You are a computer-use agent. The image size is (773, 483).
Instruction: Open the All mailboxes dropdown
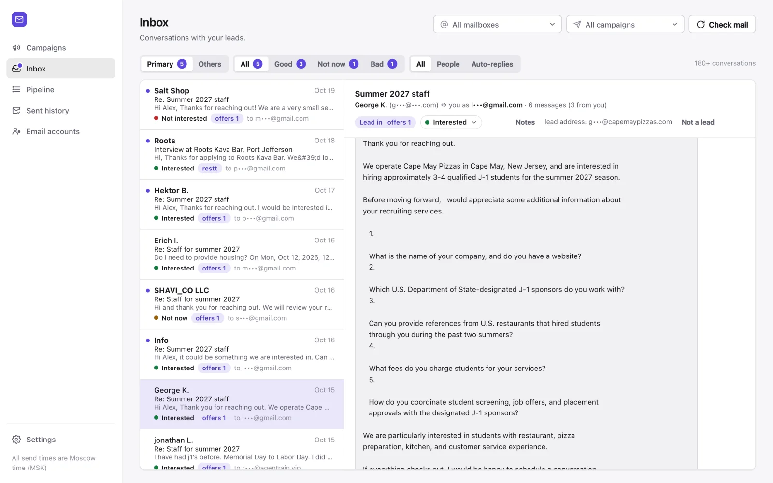[497, 24]
